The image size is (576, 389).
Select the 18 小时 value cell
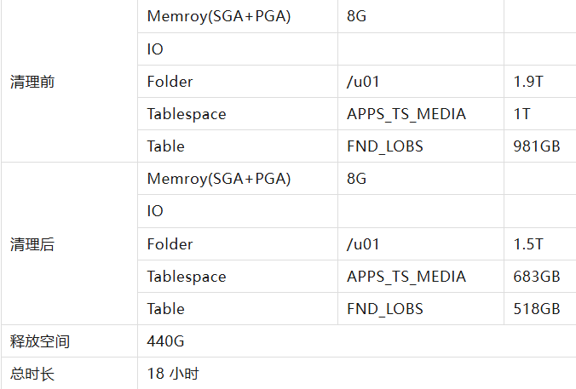(x=173, y=374)
